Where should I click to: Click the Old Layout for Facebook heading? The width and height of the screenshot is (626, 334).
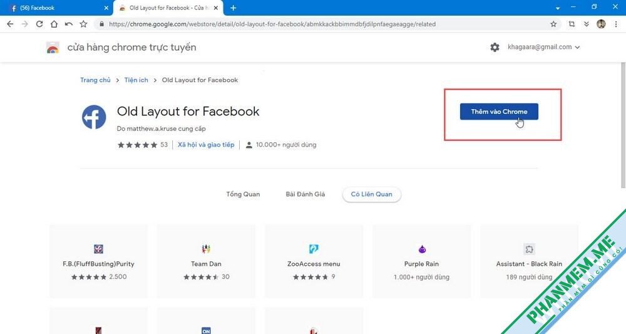[188, 111]
